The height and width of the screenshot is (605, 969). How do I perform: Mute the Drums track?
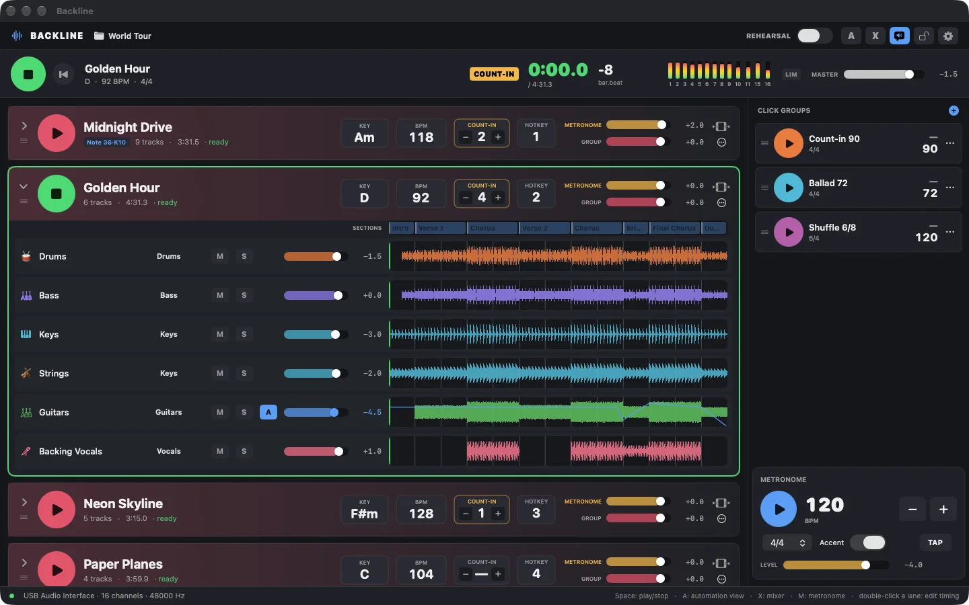(220, 256)
